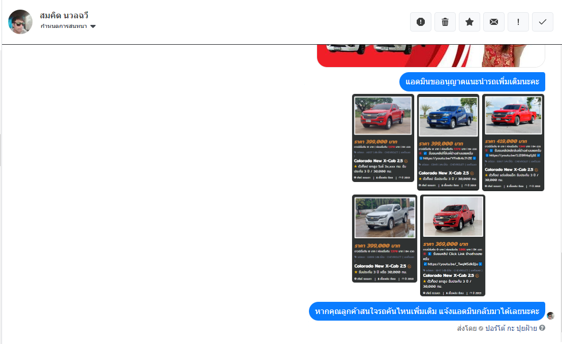Expand the กำหนดการสนทนา dropdown arrow
The image size is (562, 344).
click(93, 26)
